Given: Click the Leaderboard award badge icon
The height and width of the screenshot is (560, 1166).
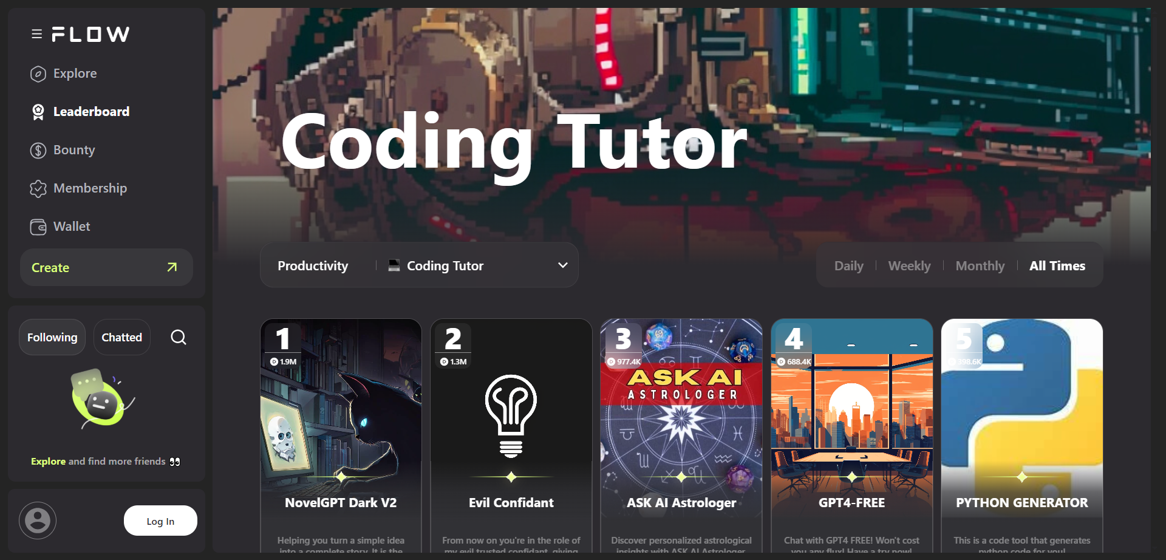Looking at the screenshot, I should click(38, 112).
